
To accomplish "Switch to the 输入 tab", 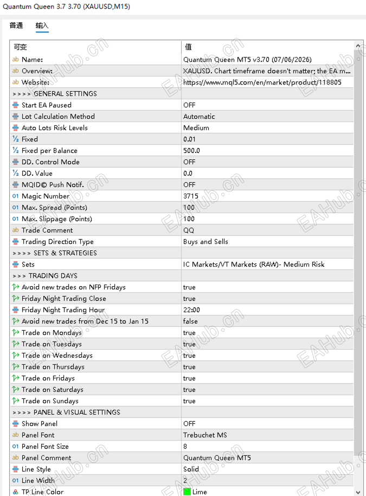I will 42,25.
